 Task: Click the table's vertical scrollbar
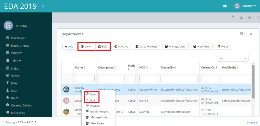click(x=253, y=81)
